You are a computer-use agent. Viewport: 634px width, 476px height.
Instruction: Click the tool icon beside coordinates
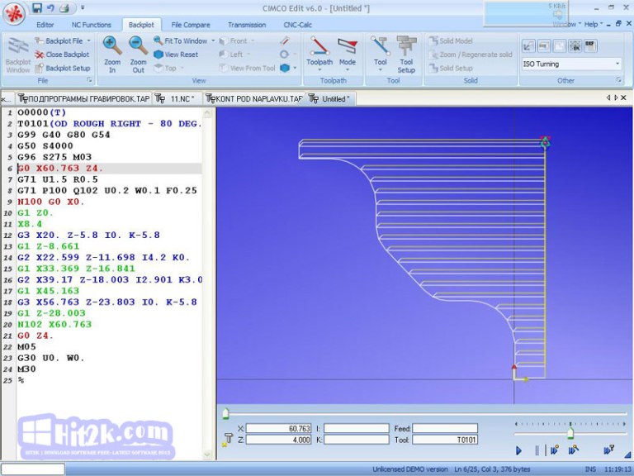pyautogui.click(x=227, y=439)
